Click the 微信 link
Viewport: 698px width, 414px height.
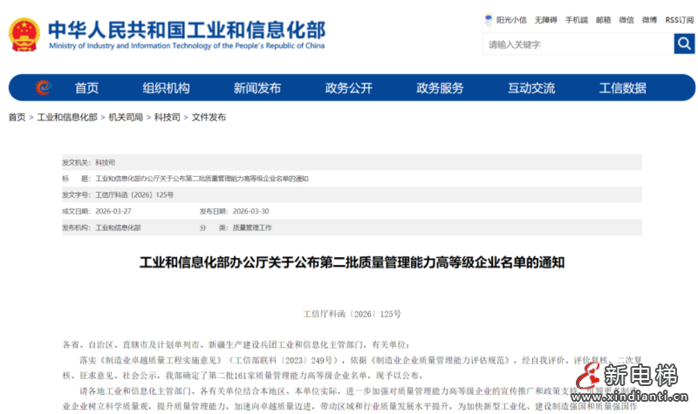tap(626, 20)
